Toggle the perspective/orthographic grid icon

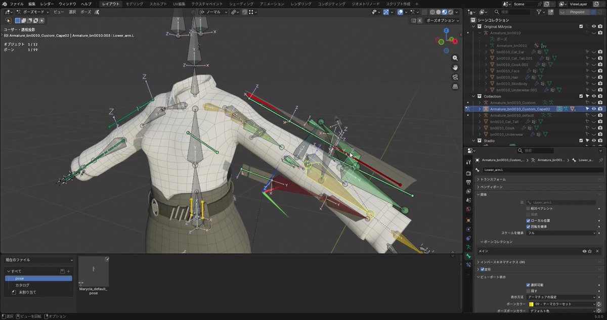455,86
